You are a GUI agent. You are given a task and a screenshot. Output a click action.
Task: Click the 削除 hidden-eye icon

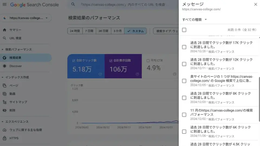click(5, 110)
